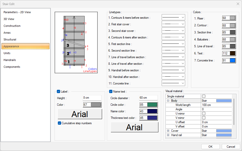Change the Circle color green swatch
This screenshot has height=151, width=242.
152,105
